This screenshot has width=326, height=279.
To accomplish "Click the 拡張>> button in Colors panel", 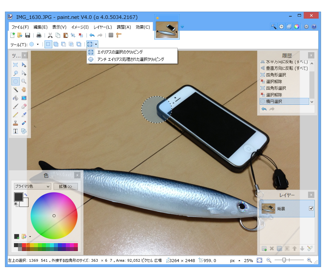I will pos(66,186).
